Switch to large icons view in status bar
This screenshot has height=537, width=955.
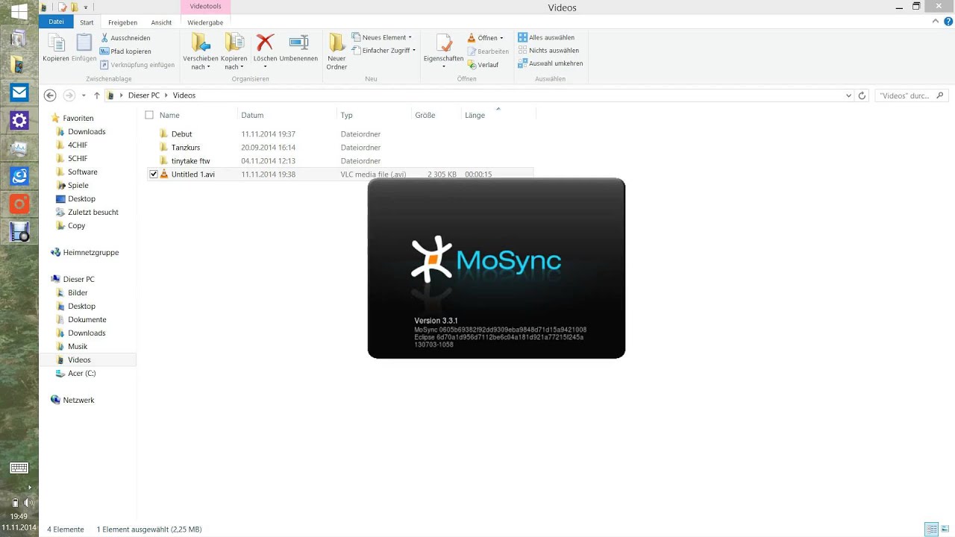pyautogui.click(x=946, y=530)
